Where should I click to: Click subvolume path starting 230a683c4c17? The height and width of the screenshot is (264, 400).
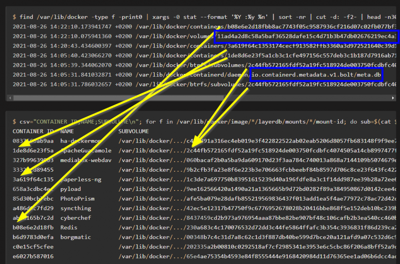(257, 227)
